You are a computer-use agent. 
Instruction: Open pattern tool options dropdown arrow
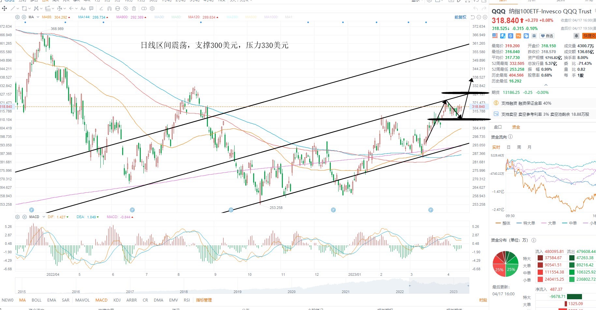41,8
